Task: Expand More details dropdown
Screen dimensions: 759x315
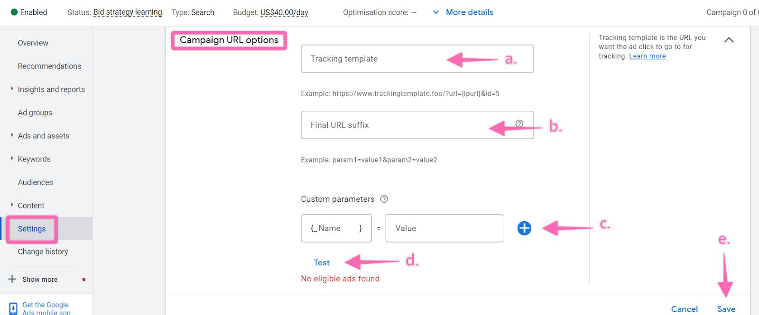Action: tap(463, 12)
